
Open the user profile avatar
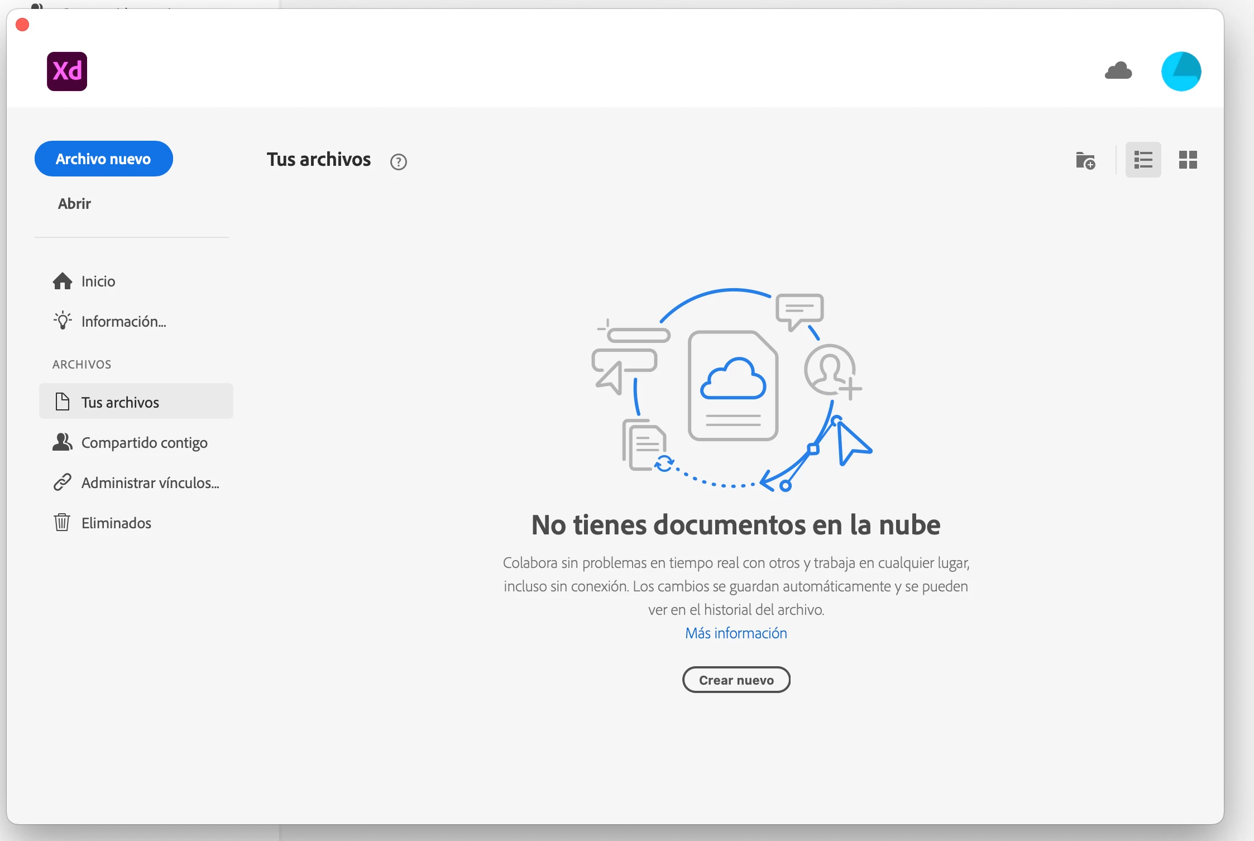tap(1181, 71)
